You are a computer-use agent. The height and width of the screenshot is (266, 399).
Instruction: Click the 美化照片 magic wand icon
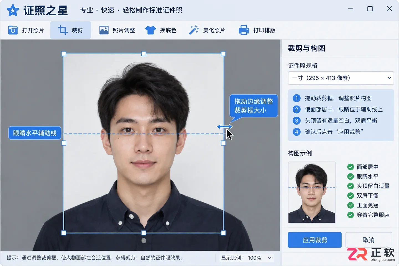coord(194,30)
